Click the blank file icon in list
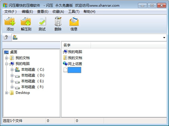169x126 pixels. (x=65, y=70)
